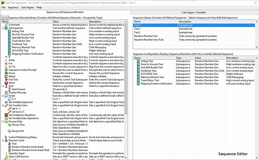259x160 pixels.
Task: Select Test 1 in Sequence Library
Action: point(194,29)
